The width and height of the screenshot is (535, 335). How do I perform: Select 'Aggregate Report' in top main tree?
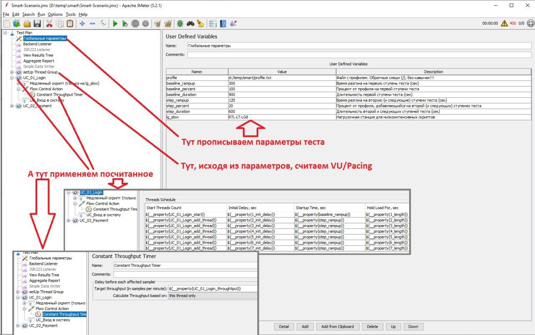[38, 61]
